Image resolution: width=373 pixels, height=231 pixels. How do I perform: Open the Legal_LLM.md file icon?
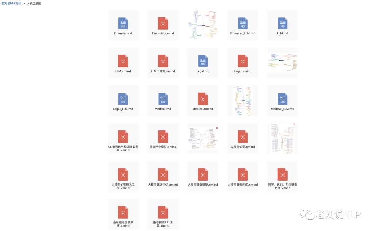pyautogui.click(x=123, y=99)
